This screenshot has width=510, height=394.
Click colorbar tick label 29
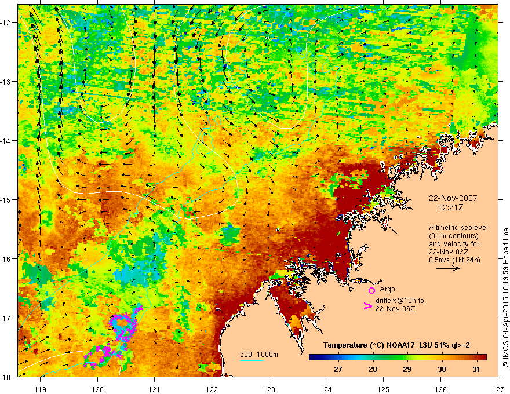pyautogui.click(x=407, y=370)
